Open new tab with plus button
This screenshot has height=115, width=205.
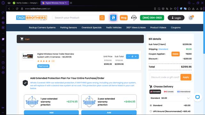click(71, 3)
